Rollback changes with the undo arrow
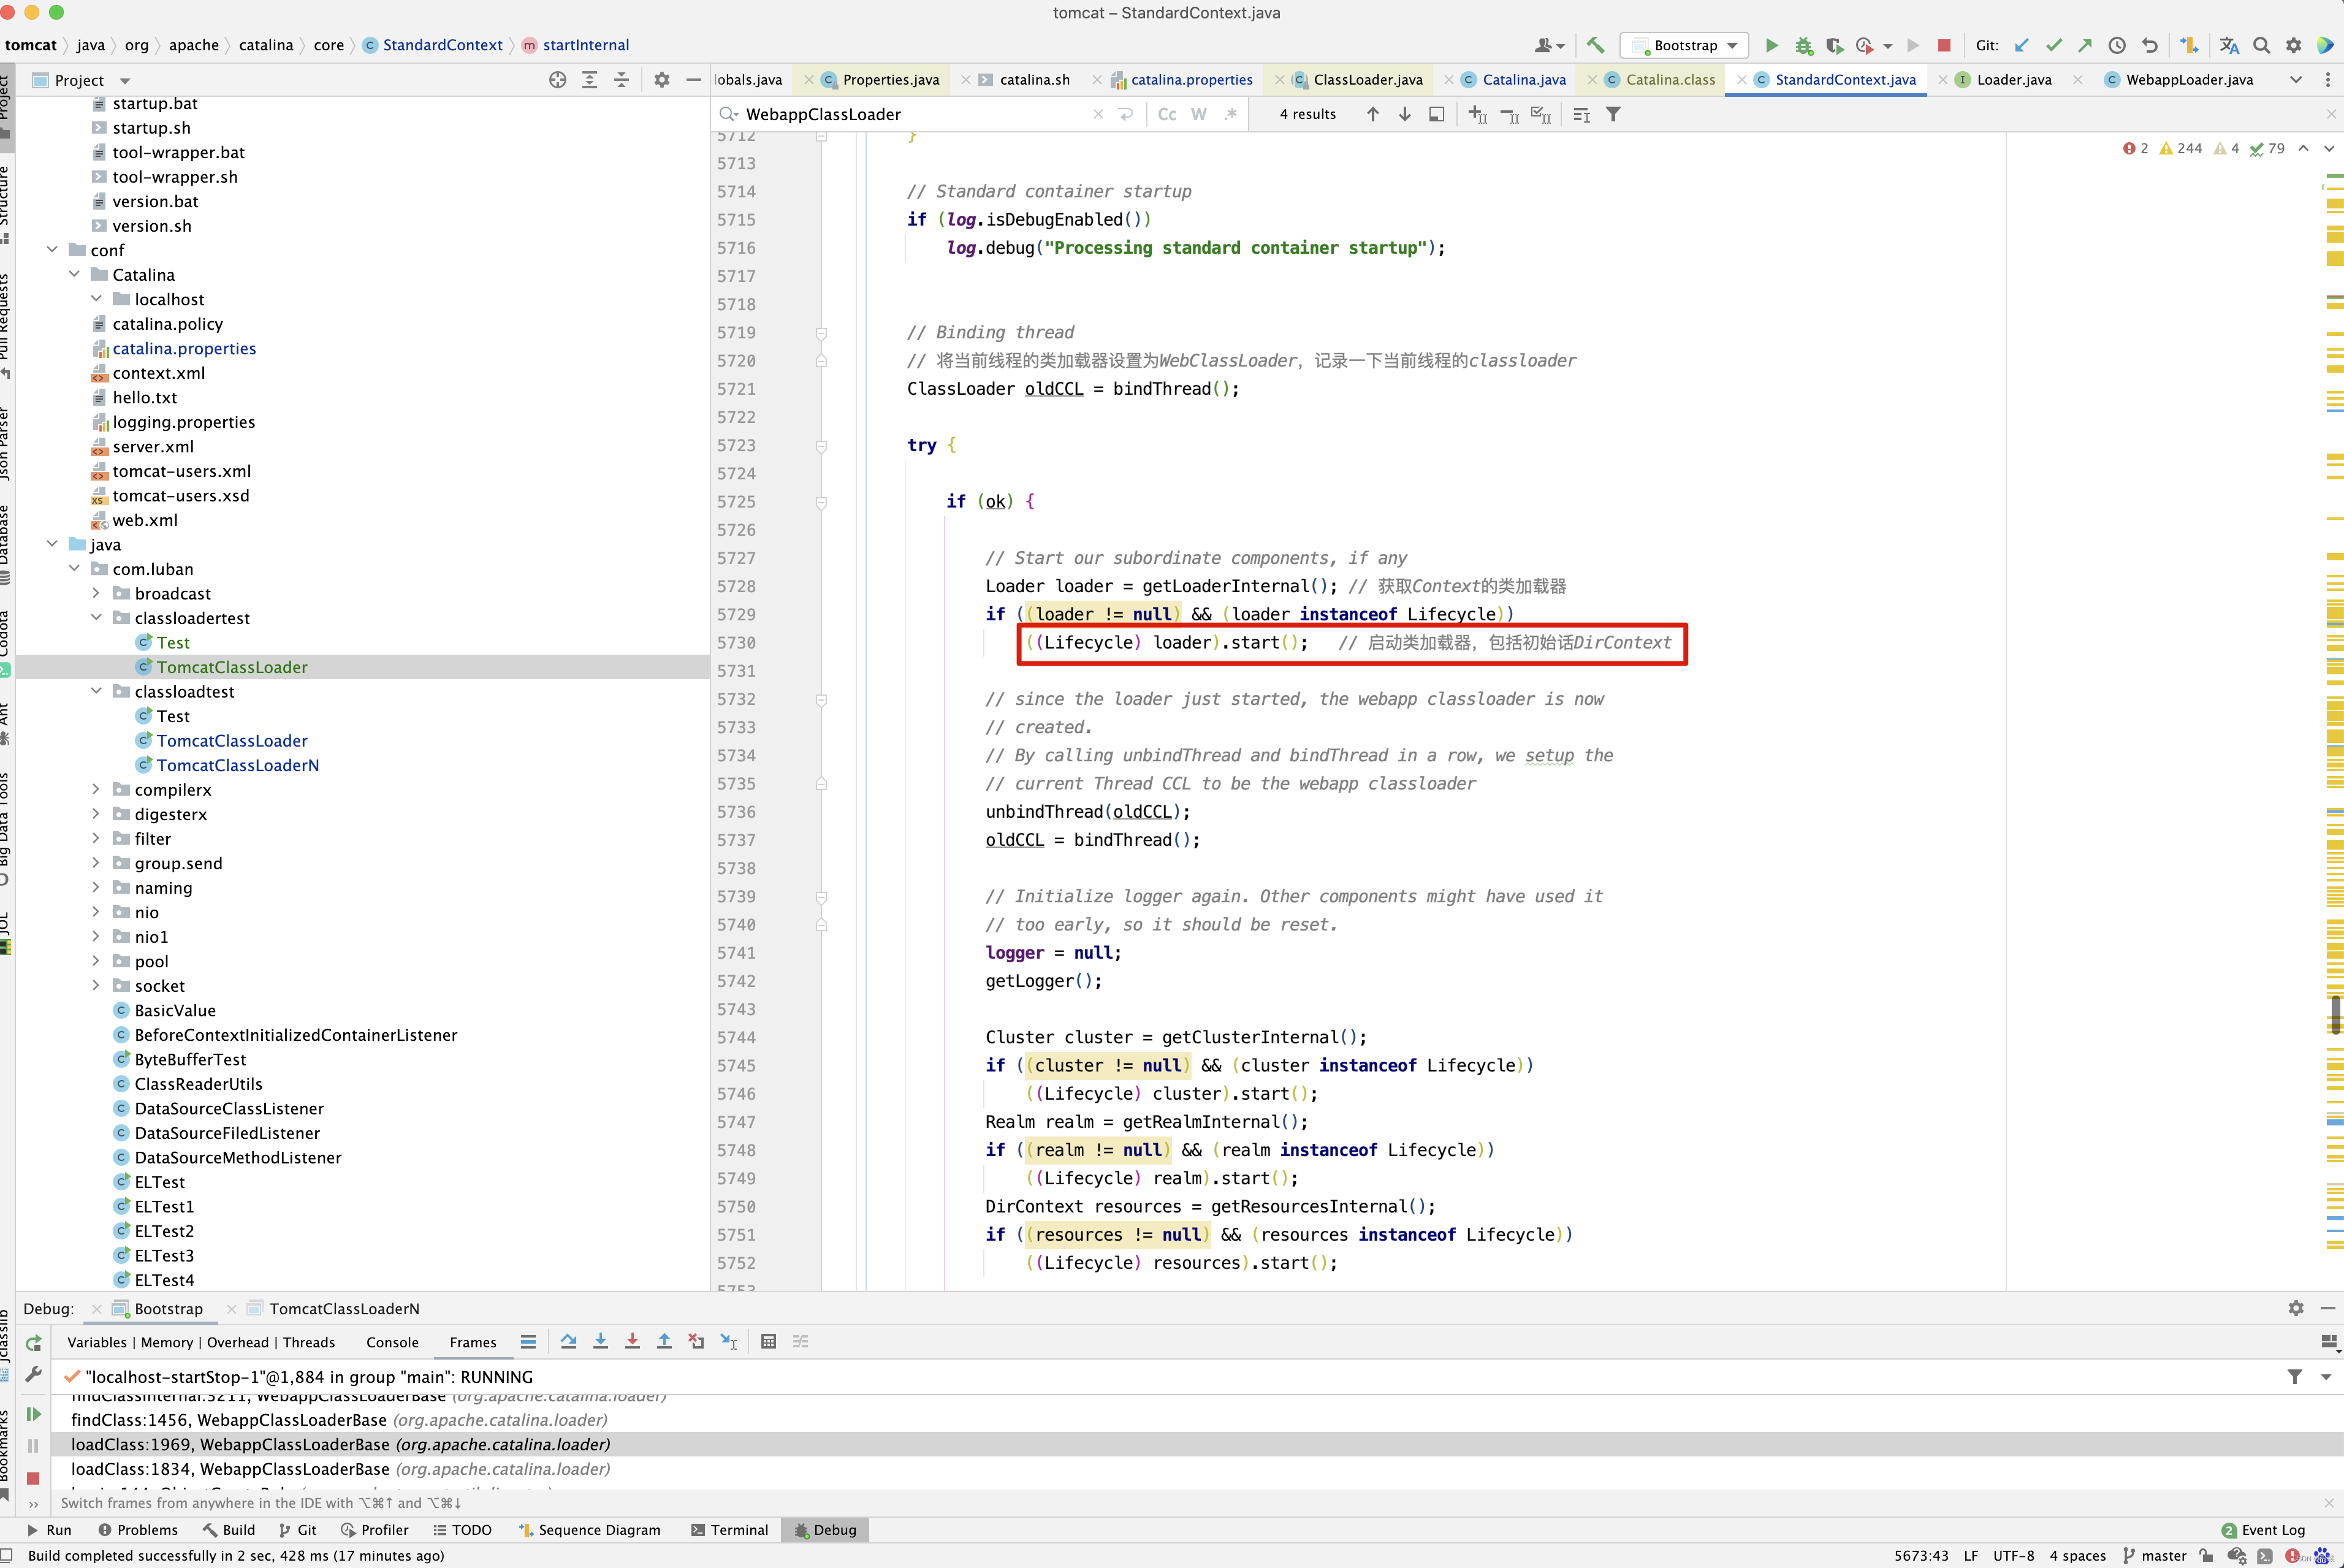This screenshot has width=2344, height=1568. [x=2149, y=45]
